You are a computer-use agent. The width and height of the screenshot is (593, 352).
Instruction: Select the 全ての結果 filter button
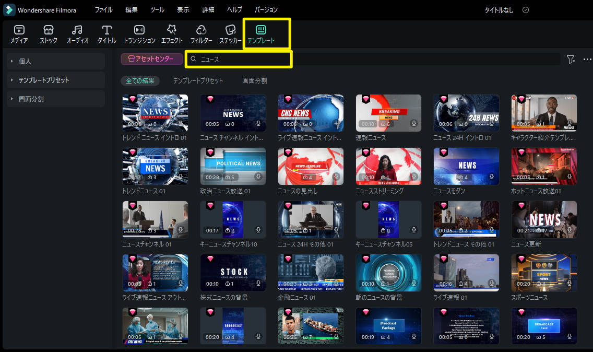pos(140,81)
